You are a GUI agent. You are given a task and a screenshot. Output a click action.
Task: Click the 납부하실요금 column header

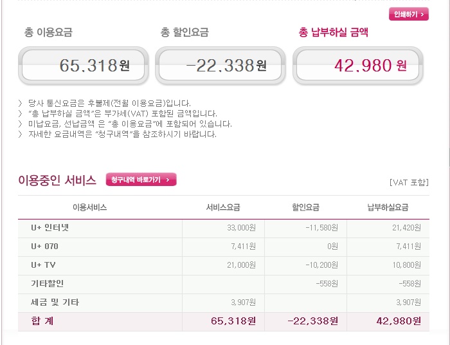(388, 207)
